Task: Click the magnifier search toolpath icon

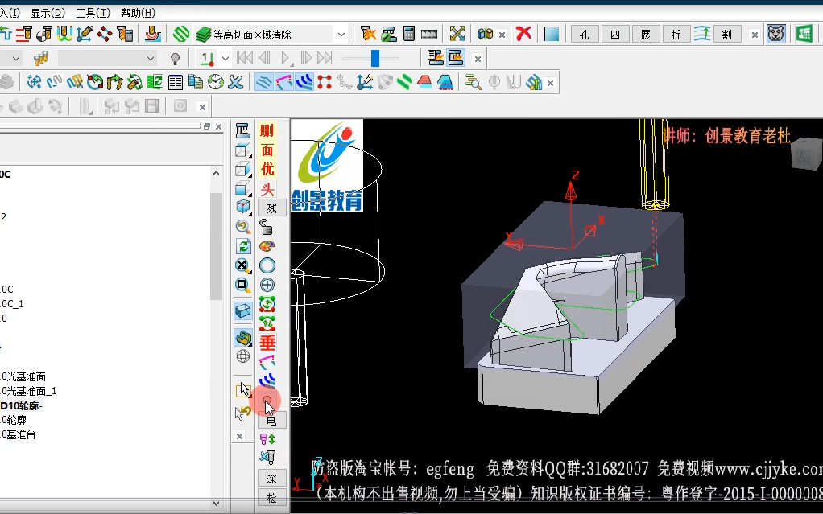Action: [x=473, y=82]
